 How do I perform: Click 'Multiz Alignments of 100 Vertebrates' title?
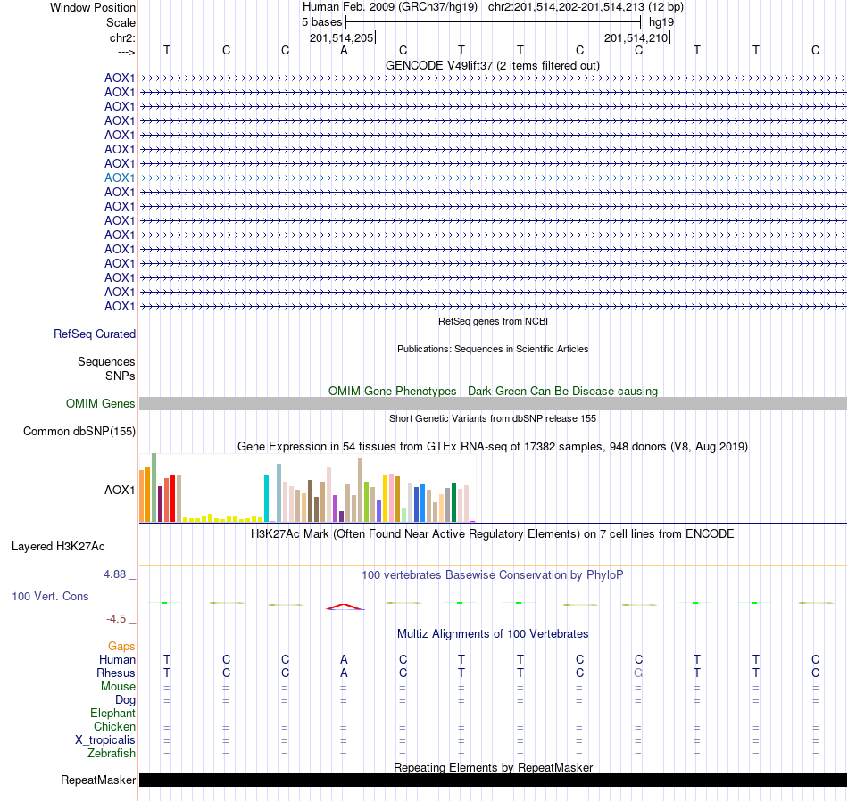tap(493, 633)
